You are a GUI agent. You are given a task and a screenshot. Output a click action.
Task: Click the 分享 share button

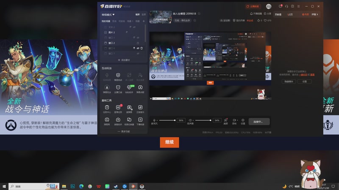[x=267, y=14]
